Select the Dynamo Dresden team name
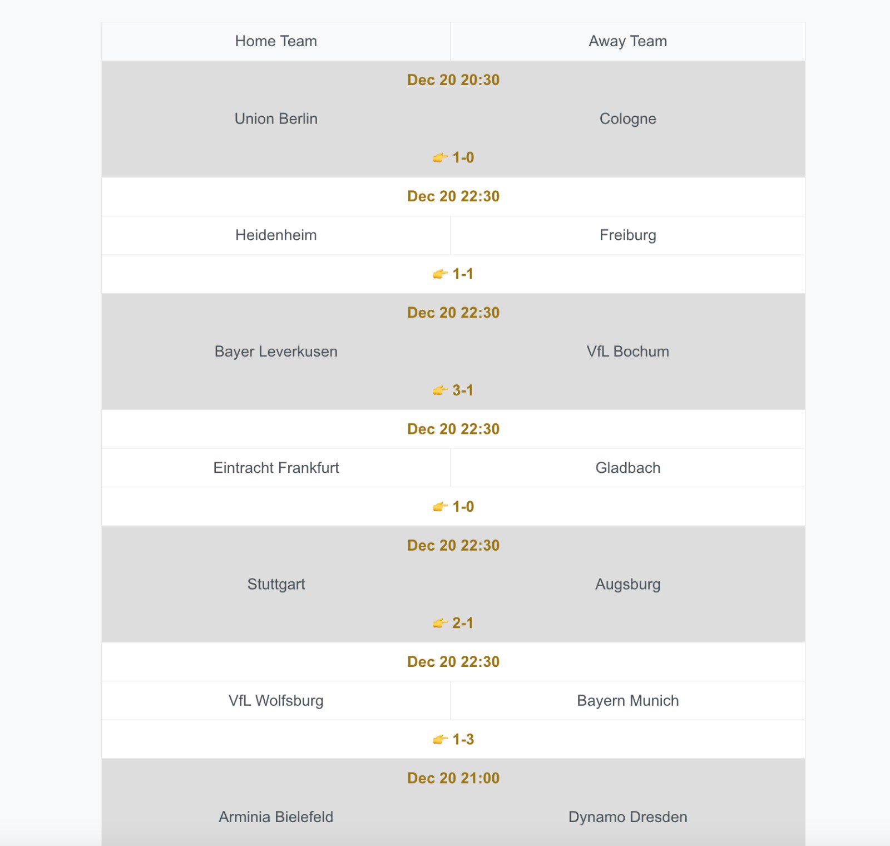 (627, 817)
